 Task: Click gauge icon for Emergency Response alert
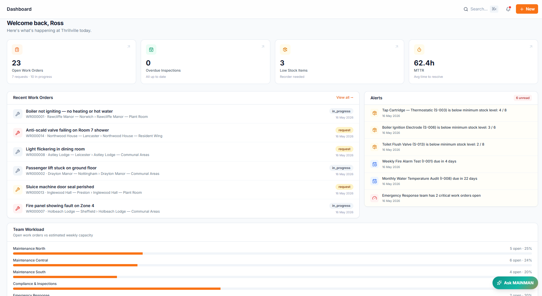point(375,198)
